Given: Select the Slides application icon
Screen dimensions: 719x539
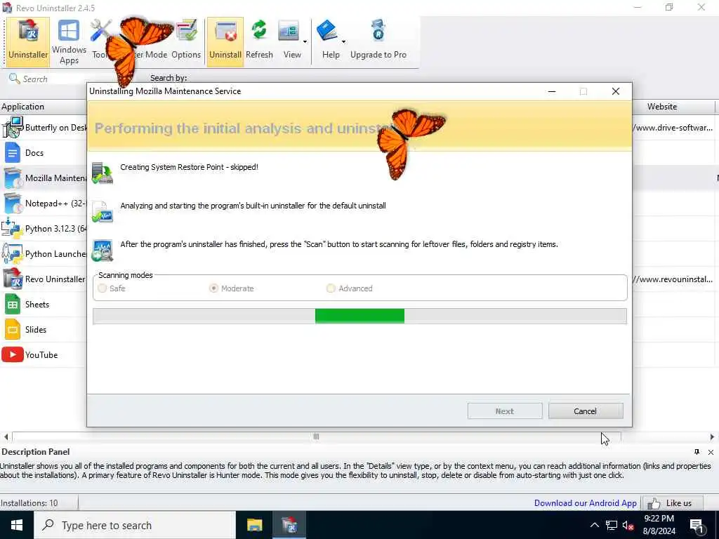Looking at the screenshot, I should [12, 330].
